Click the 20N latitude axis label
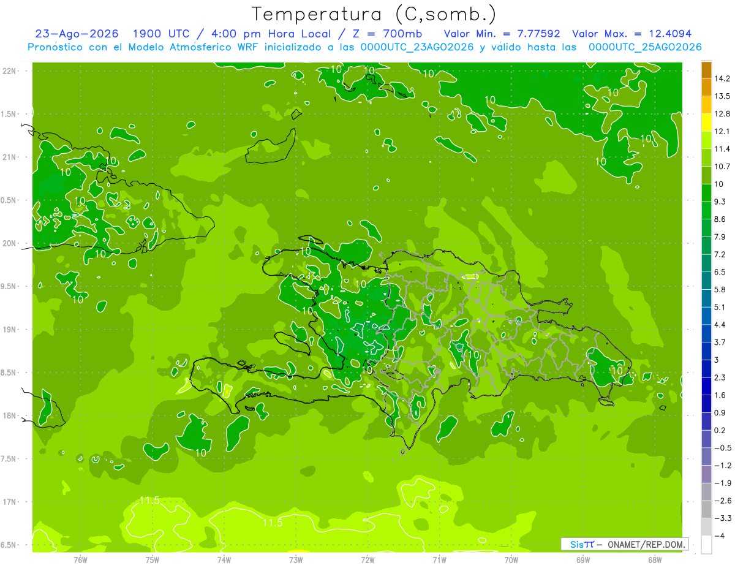The image size is (735, 568). (x=10, y=243)
